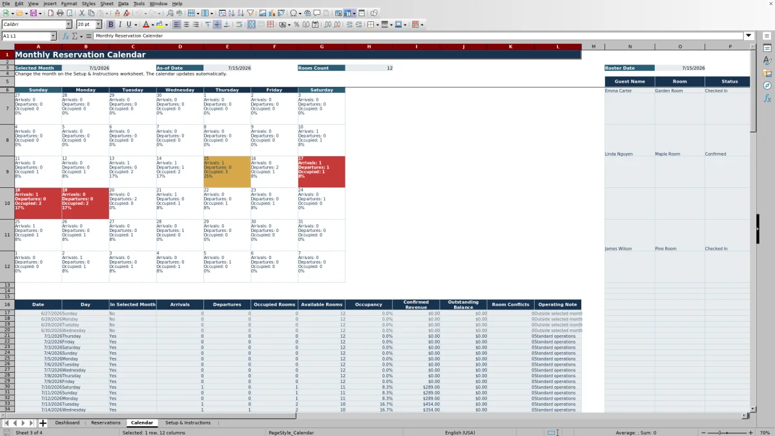The image size is (775, 436).
Task: Click the Function Wizard fx icon
Action: [65, 36]
